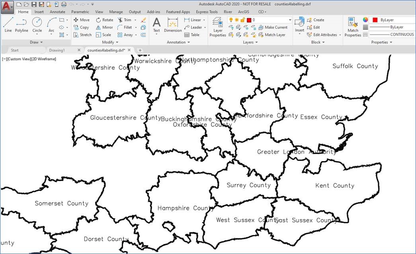Screen dimensions: 416x254
Task: Click the Leader annotation button
Action: click(x=193, y=27)
